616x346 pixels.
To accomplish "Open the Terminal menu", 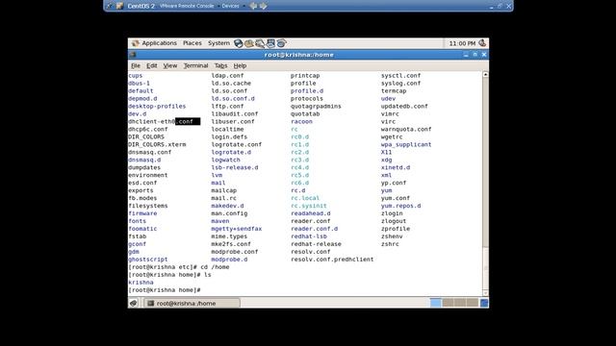I will [x=195, y=65].
